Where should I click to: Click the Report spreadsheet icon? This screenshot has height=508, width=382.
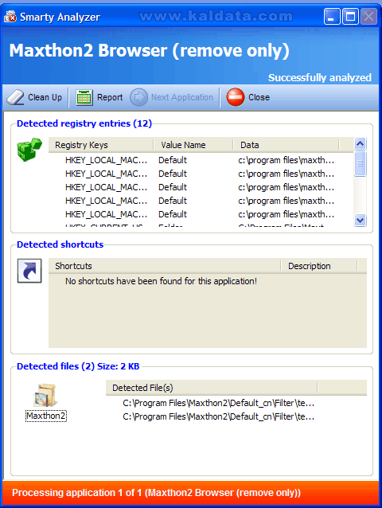(x=84, y=97)
